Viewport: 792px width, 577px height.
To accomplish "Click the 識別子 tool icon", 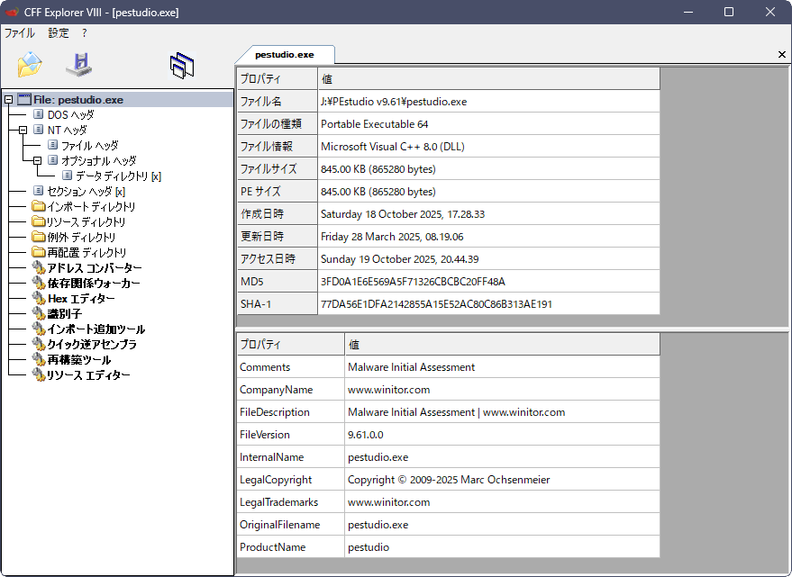I will coord(39,313).
